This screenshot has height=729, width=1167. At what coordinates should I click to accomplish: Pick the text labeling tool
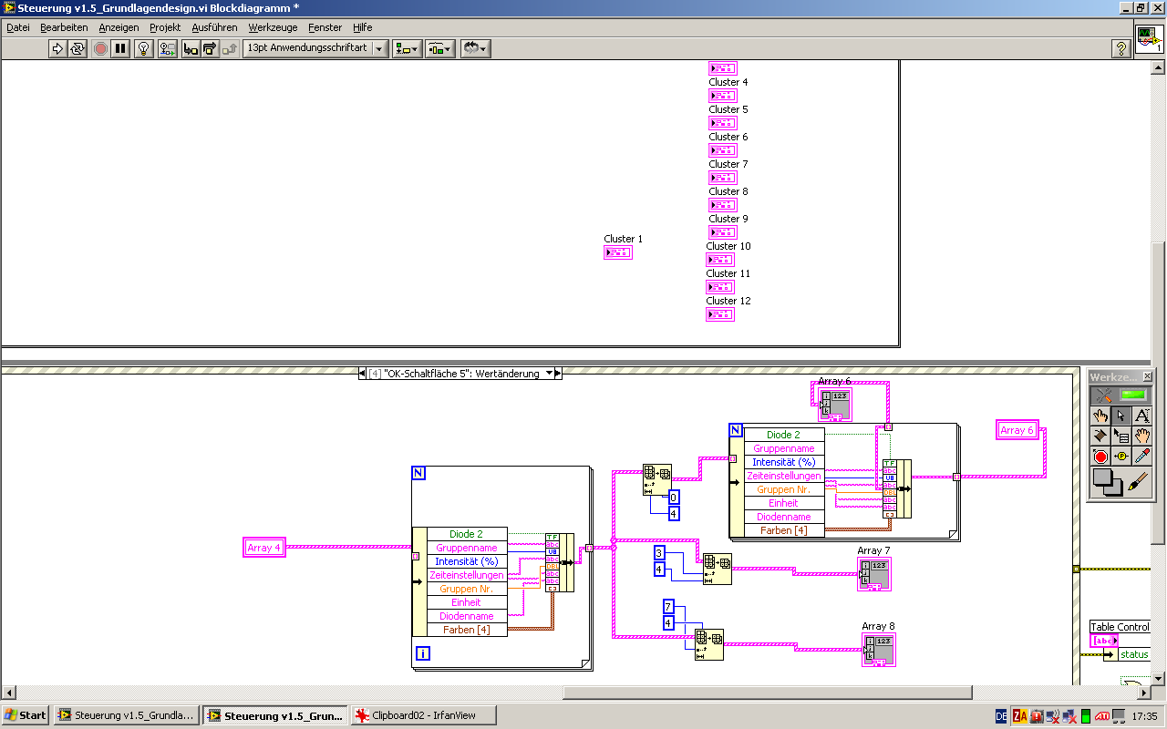[x=1141, y=415]
